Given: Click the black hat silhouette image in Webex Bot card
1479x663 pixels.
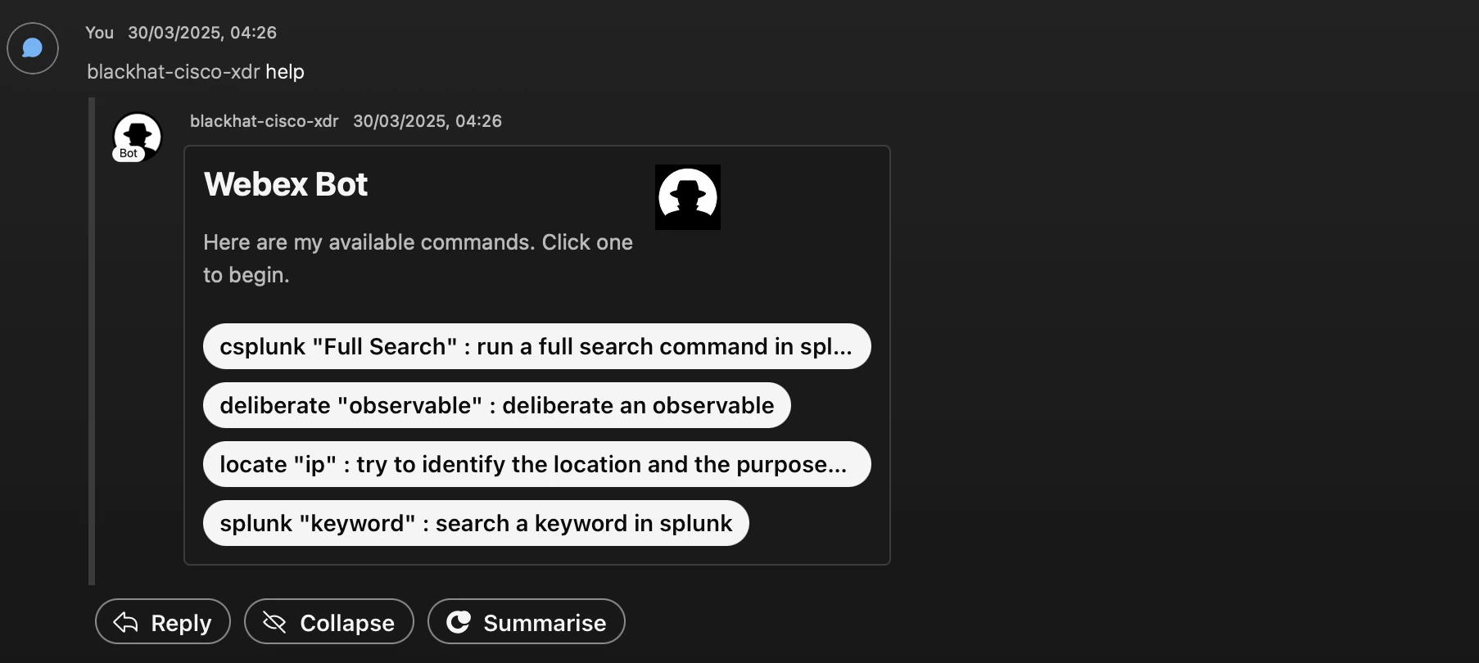Looking at the screenshot, I should click(x=687, y=196).
